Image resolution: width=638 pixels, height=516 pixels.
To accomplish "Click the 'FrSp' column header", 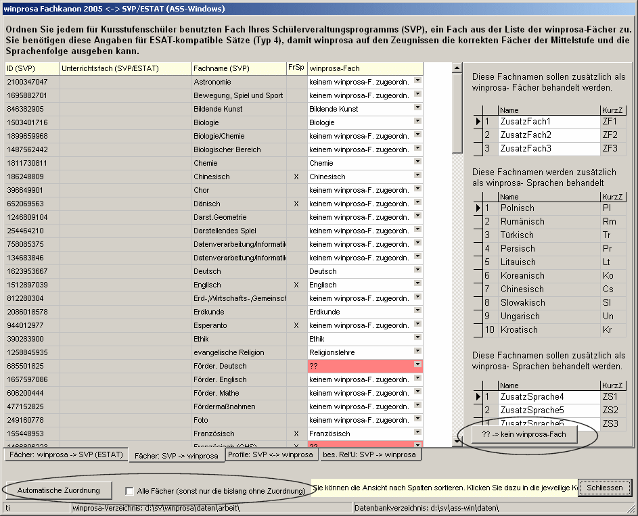I will tap(296, 68).
